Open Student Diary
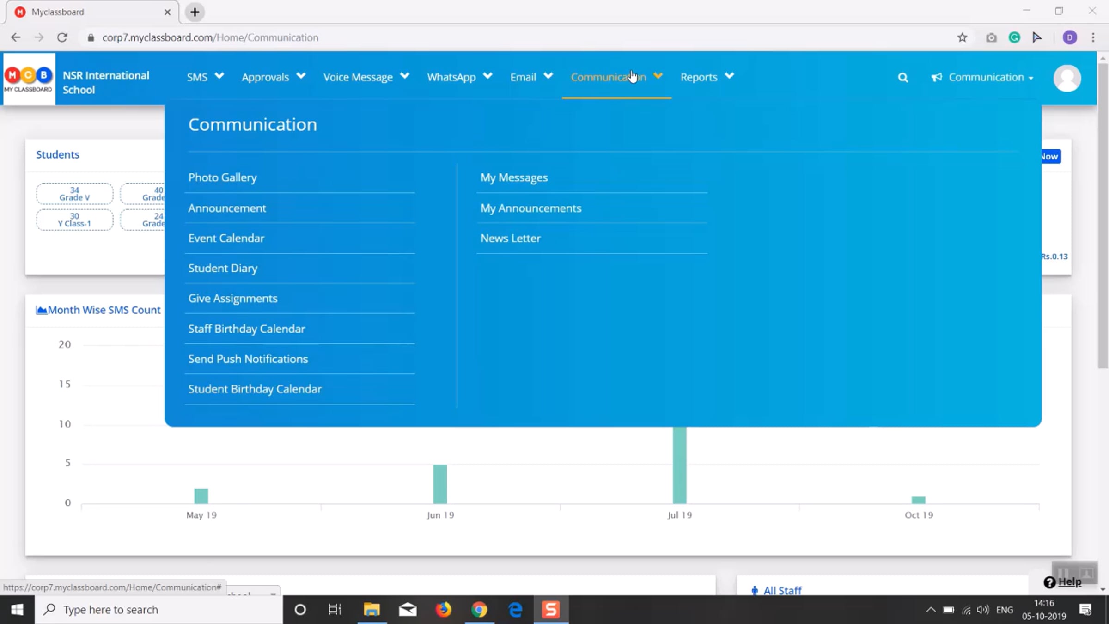The image size is (1109, 624). tap(223, 268)
